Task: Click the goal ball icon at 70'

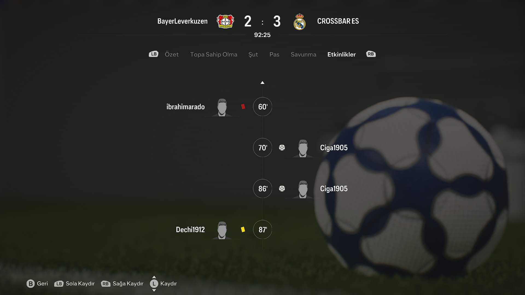Action: (282, 147)
